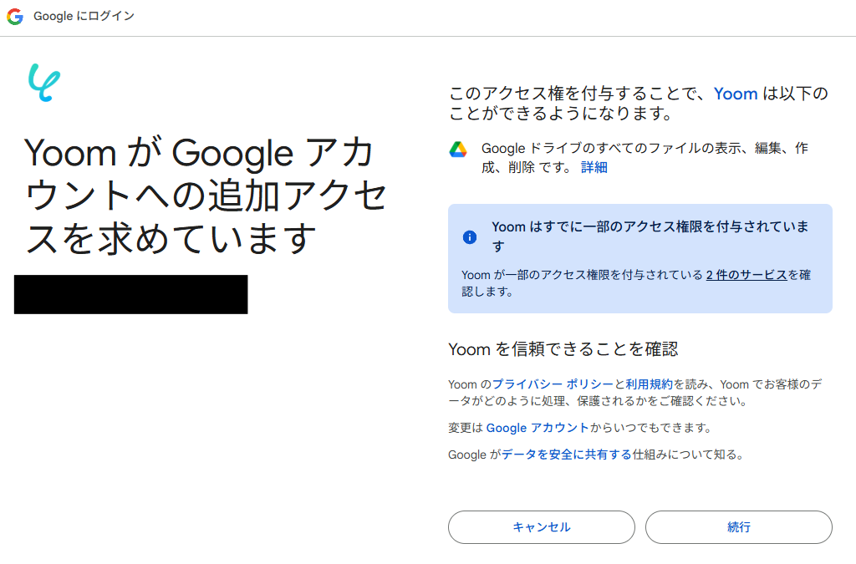Click the Google にログイン header text
The width and height of the screenshot is (856, 564).
[84, 17]
